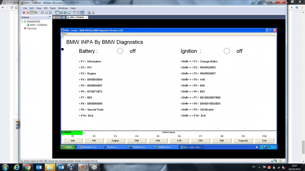Click the VMware toolbar icon right of Full Screen

tap(65, 12)
